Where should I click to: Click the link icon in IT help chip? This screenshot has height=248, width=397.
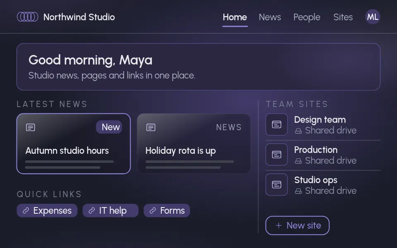coord(92,210)
